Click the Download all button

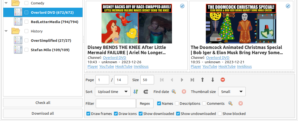click(x=43, y=113)
